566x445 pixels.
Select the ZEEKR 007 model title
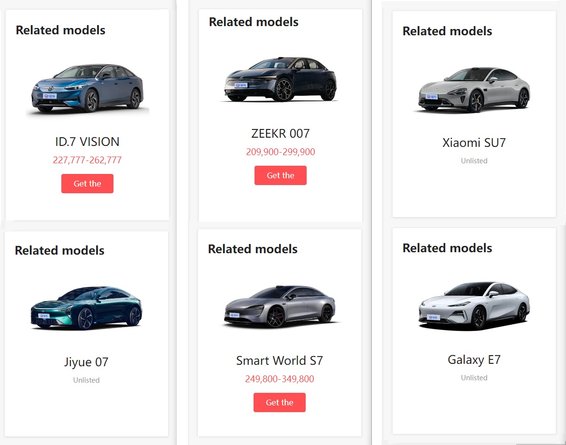coord(280,133)
